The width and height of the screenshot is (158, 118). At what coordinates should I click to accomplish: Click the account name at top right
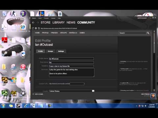tap(142, 18)
